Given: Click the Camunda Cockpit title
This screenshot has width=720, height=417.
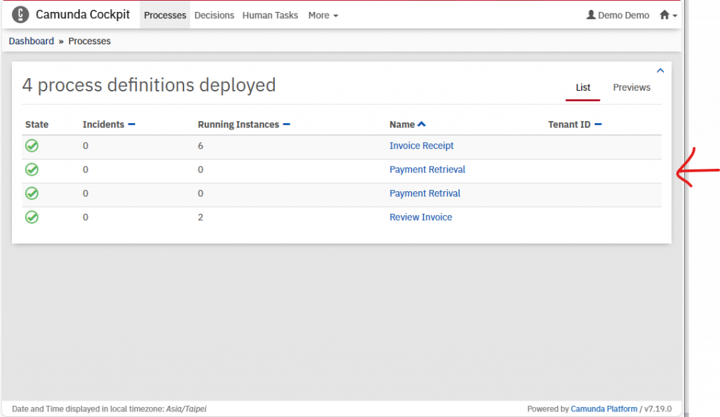Looking at the screenshot, I should (83, 15).
